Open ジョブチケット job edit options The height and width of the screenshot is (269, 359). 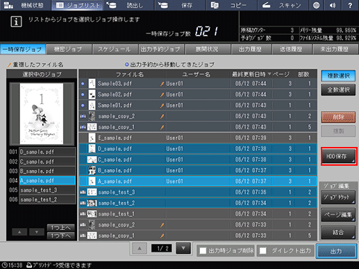tap(338, 198)
